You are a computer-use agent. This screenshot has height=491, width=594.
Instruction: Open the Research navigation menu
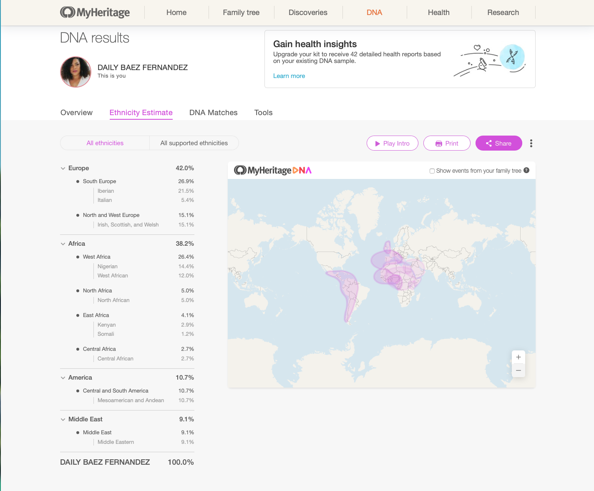click(503, 13)
